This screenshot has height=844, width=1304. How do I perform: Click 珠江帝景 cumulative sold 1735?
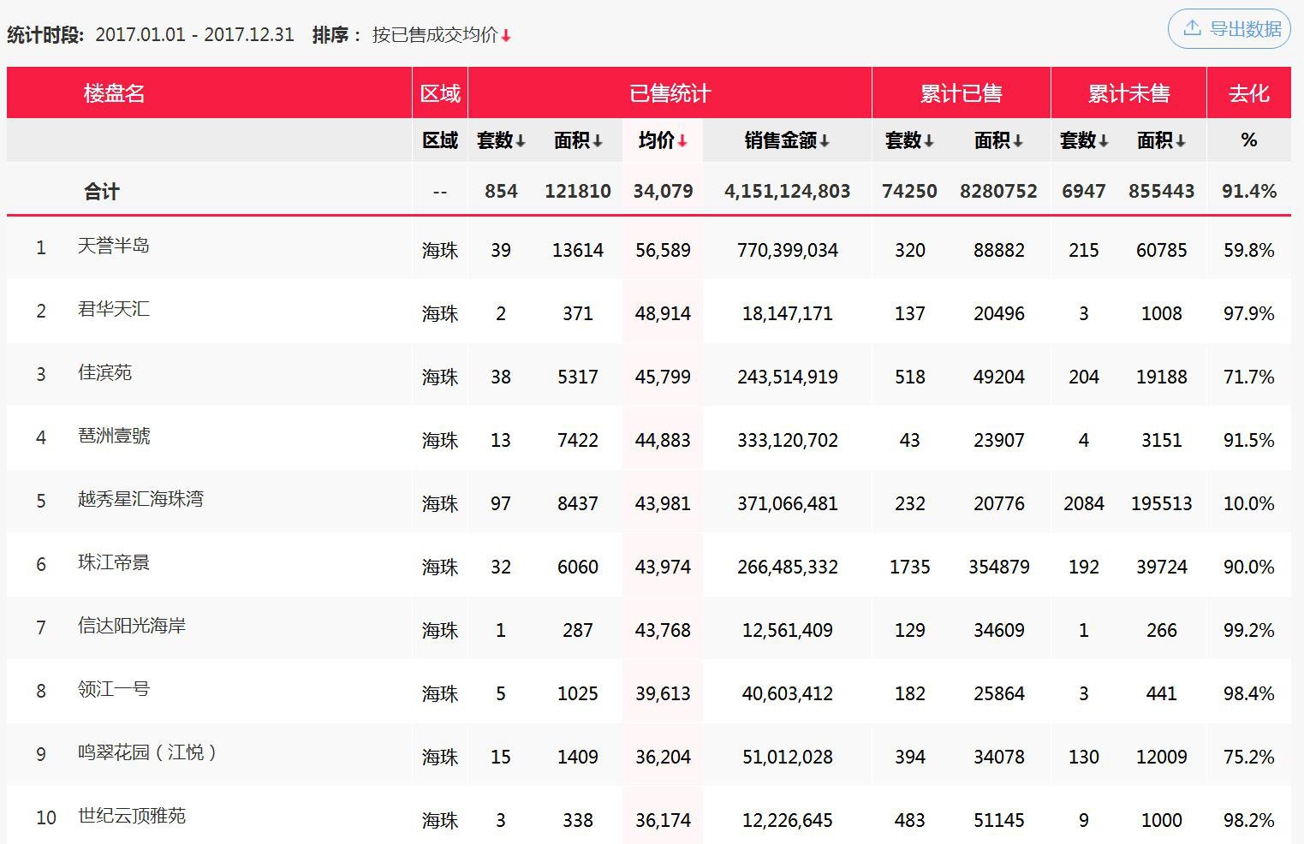point(909,567)
